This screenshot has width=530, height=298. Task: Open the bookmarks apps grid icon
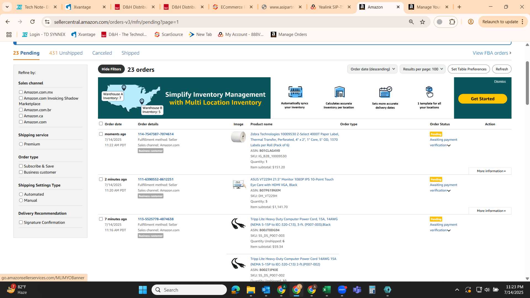[x=9, y=34]
